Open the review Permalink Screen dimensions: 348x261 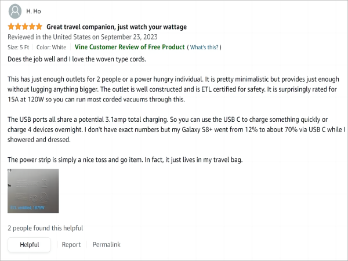pos(107,245)
